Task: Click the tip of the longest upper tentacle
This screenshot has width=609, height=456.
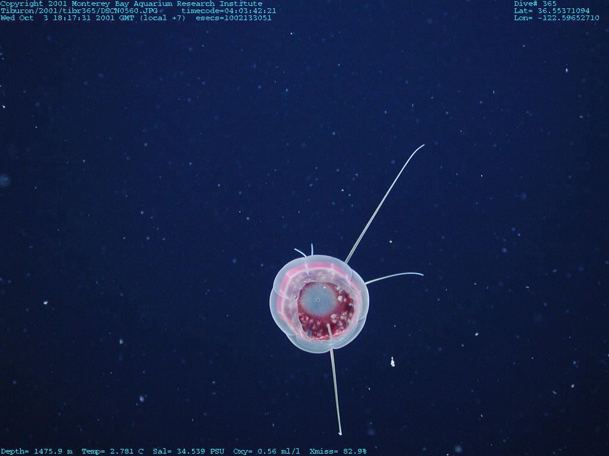Action: click(x=423, y=145)
